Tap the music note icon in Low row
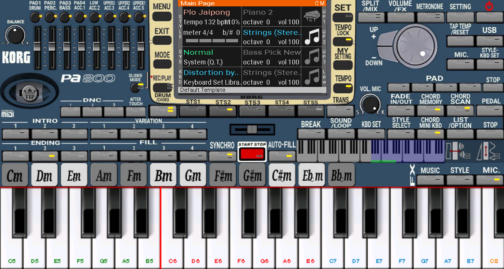504x269 pixels. point(311,77)
